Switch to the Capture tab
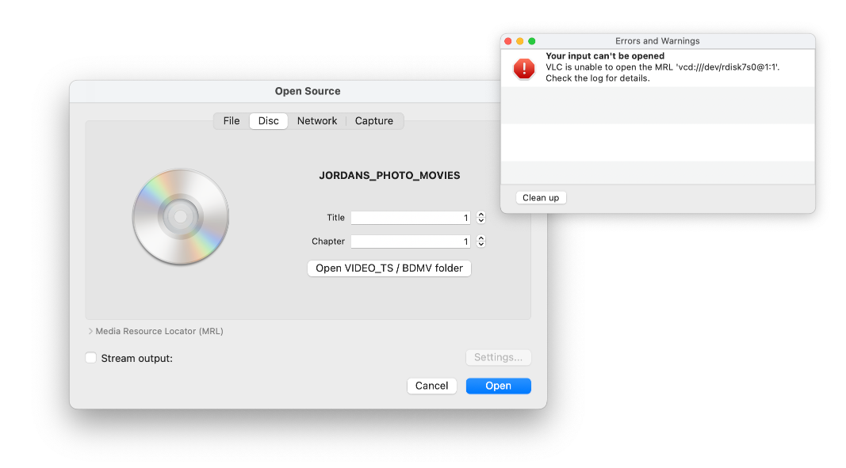 (x=374, y=121)
